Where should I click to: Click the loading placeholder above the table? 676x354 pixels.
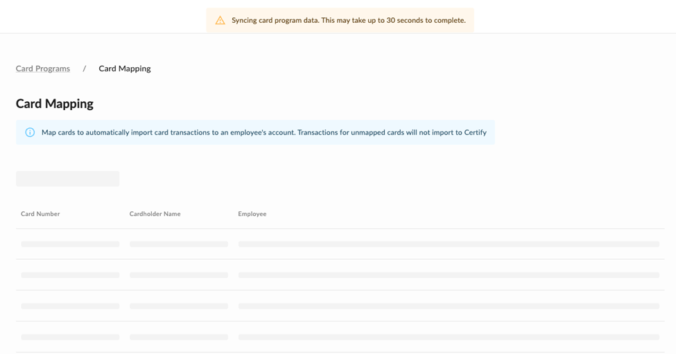point(68,179)
